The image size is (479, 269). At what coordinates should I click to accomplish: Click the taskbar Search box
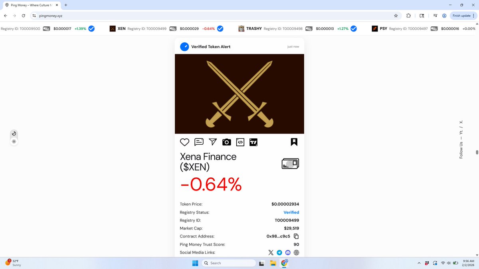coord(228,263)
